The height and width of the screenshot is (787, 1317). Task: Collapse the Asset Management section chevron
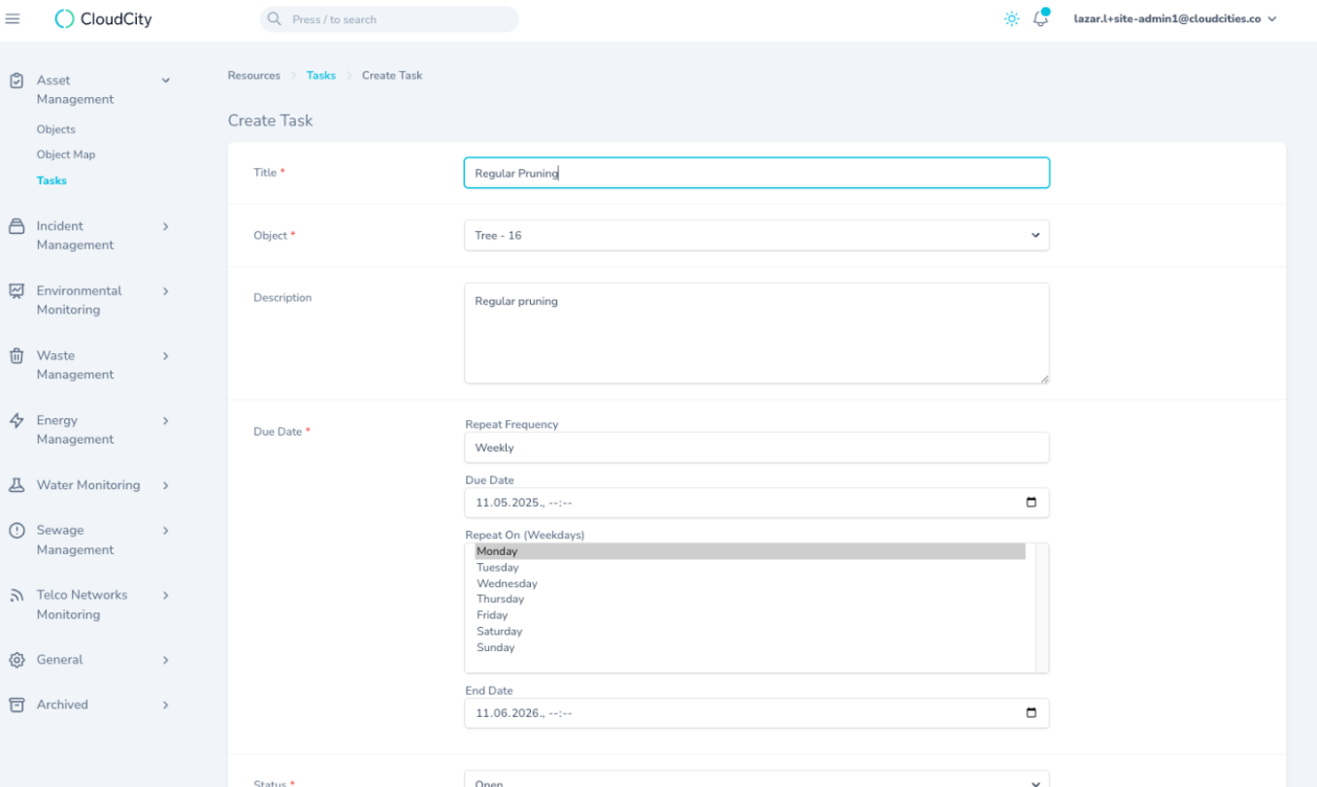(x=165, y=80)
